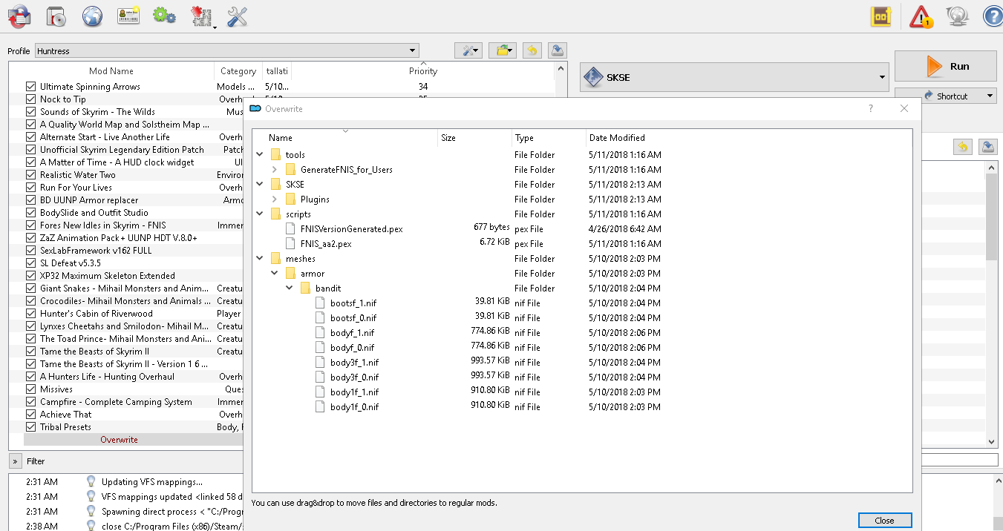Click lightbulb icon beside Updating VFS mappings log
The height and width of the screenshot is (531, 1003).
pos(91,482)
